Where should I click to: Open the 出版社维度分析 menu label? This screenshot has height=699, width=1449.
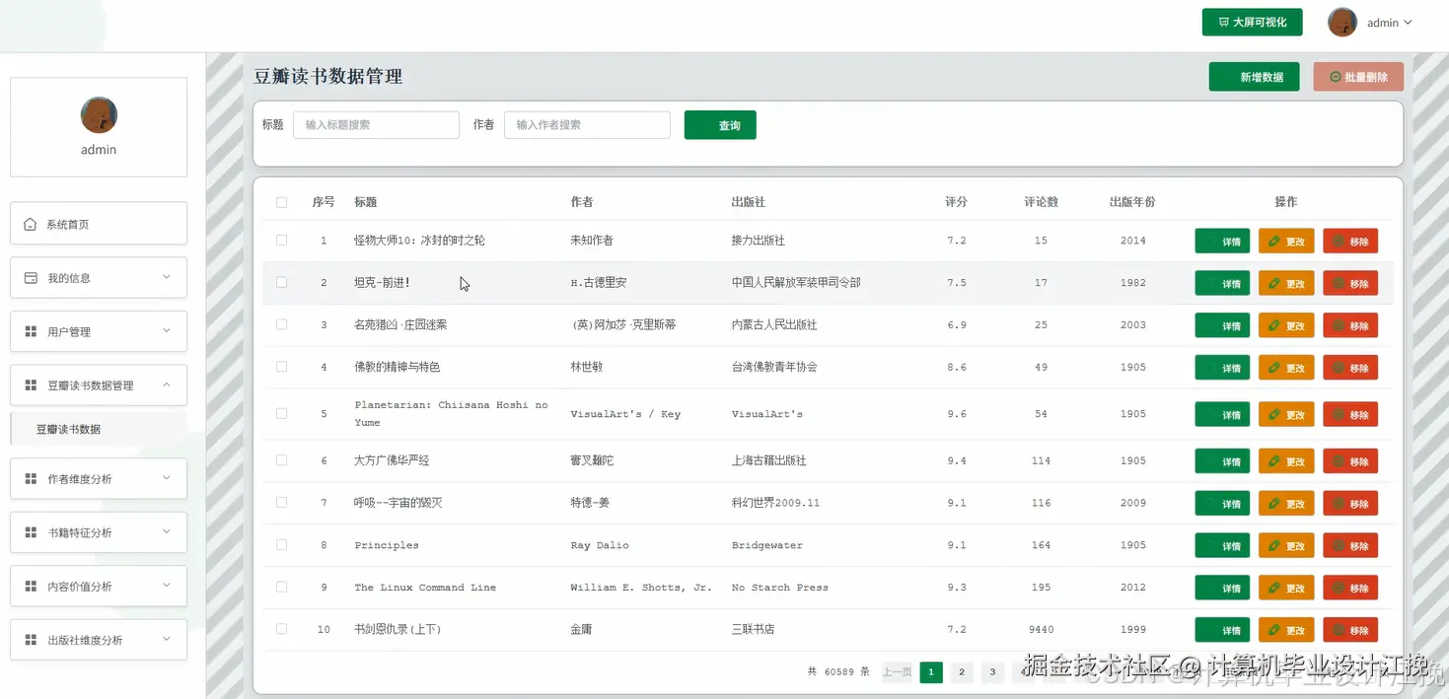(x=85, y=641)
